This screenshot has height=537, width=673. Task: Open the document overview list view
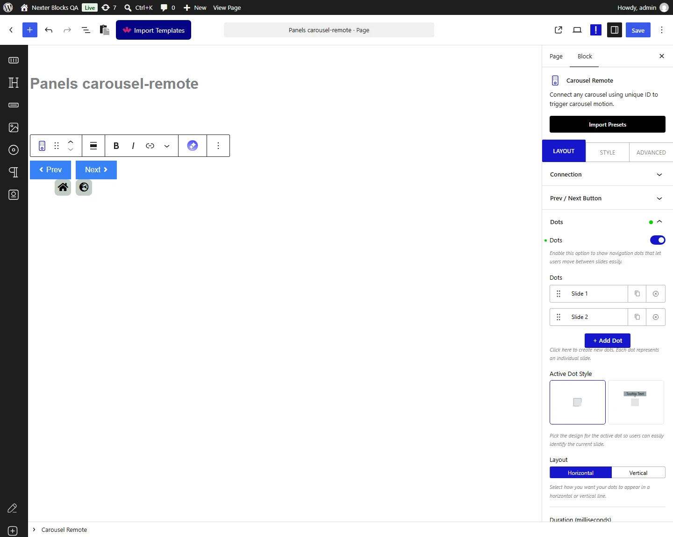(86, 30)
